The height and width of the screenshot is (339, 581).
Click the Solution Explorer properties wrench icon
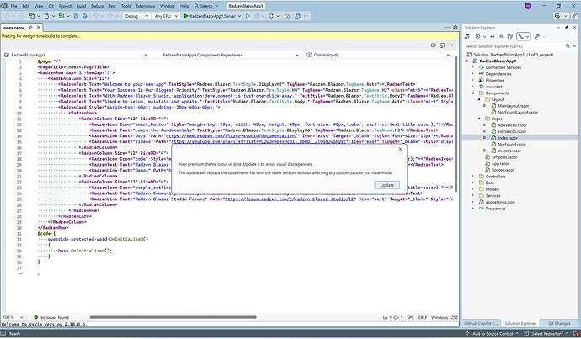[x=538, y=36]
